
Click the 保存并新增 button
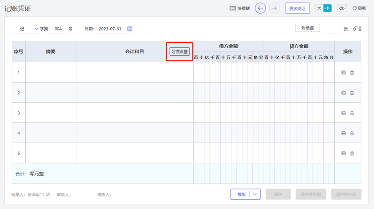coord(310,195)
